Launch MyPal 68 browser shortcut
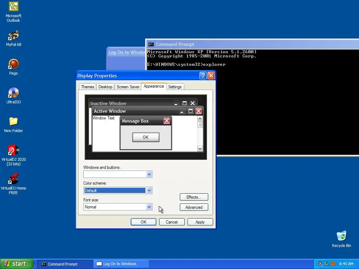The width and height of the screenshot is (359, 269). tap(14, 38)
